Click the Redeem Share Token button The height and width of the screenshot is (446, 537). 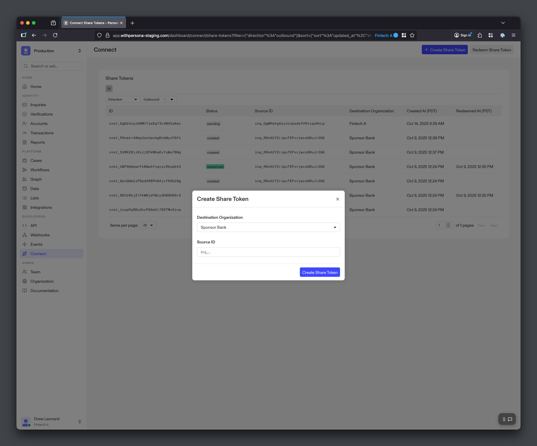click(492, 50)
